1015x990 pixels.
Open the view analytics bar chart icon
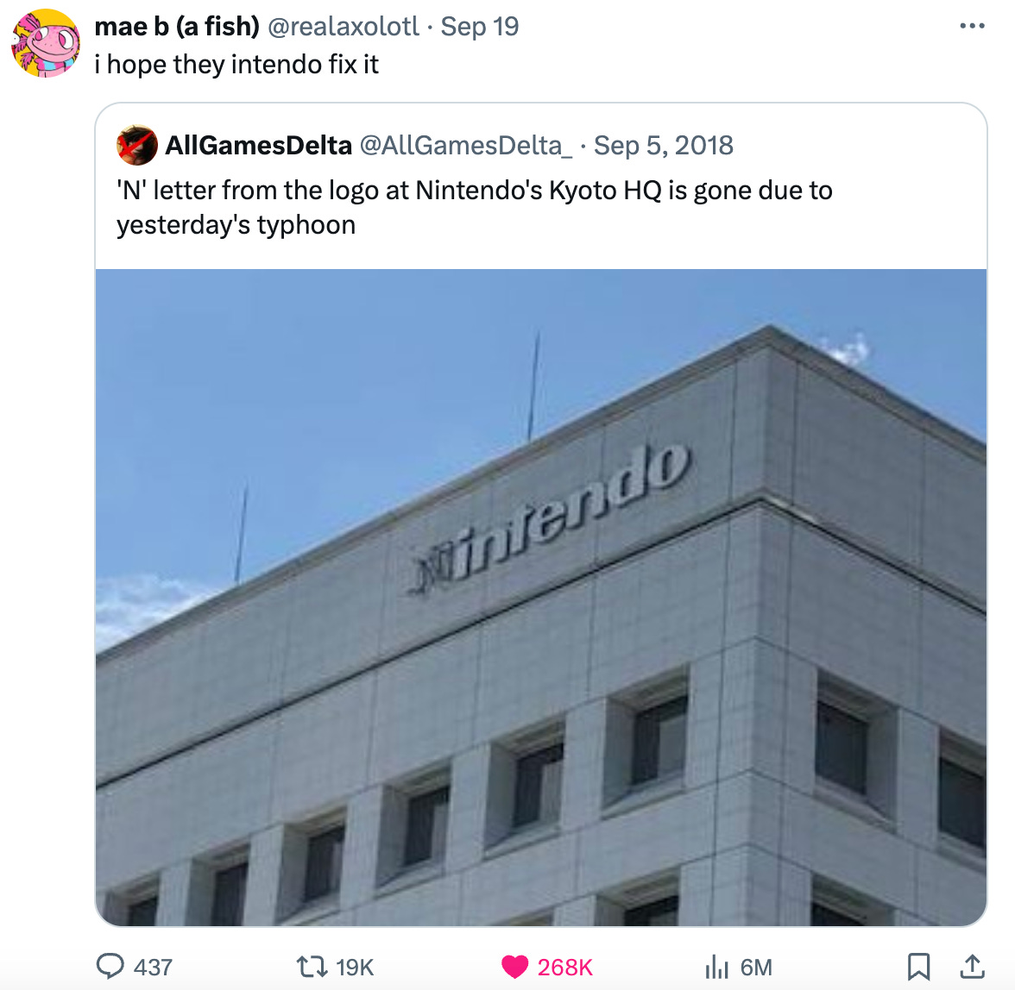click(x=717, y=968)
